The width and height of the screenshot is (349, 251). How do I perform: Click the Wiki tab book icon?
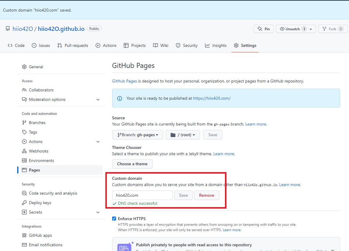coord(156,45)
